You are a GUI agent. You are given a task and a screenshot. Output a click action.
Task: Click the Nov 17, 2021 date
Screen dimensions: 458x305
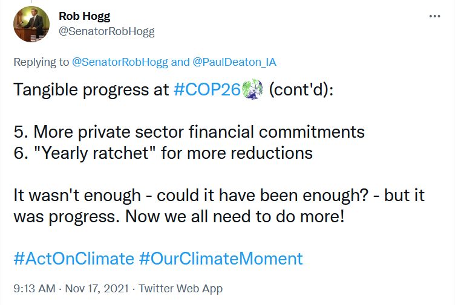point(96,289)
